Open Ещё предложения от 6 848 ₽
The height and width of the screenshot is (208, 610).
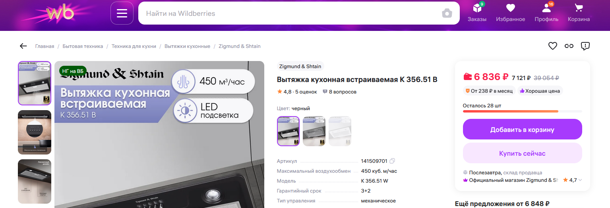point(502,204)
